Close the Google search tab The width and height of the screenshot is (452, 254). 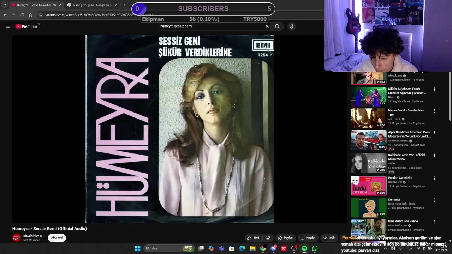[x=116, y=5]
